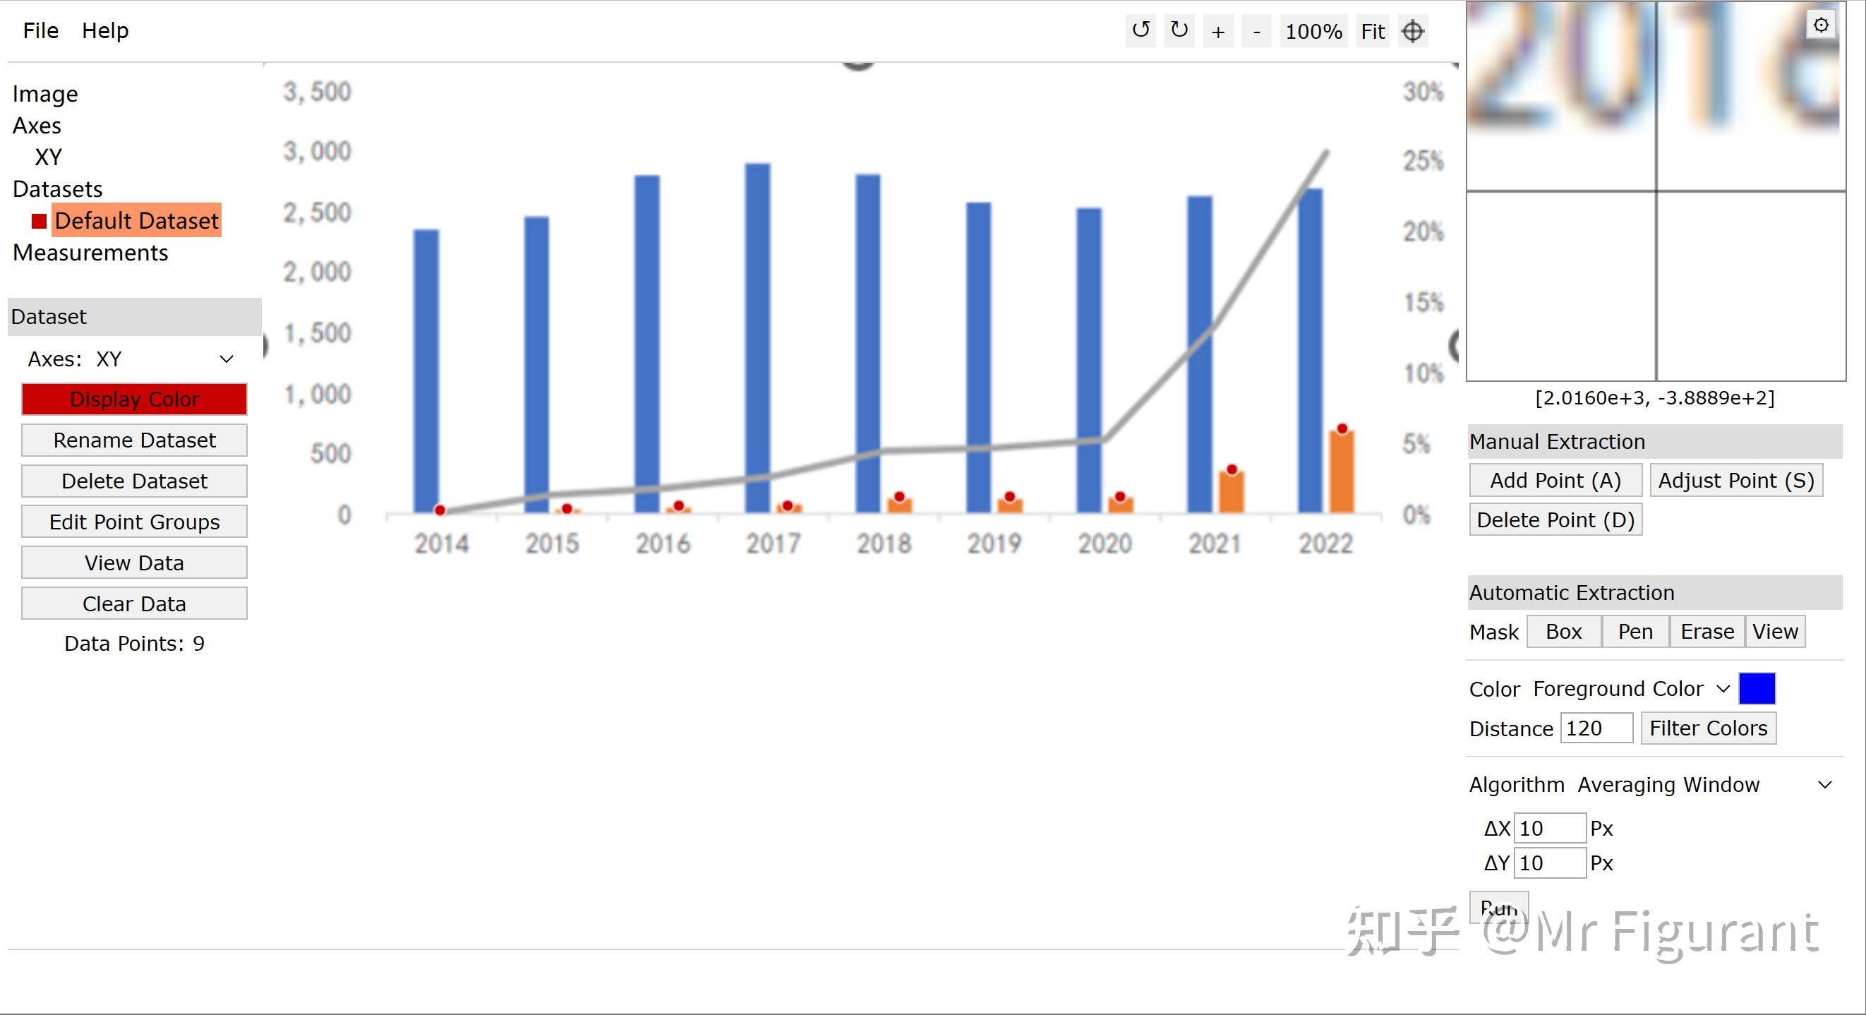Click the data point at 2014 baseline
Screen dimensions: 1866x1015
point(440,510)
